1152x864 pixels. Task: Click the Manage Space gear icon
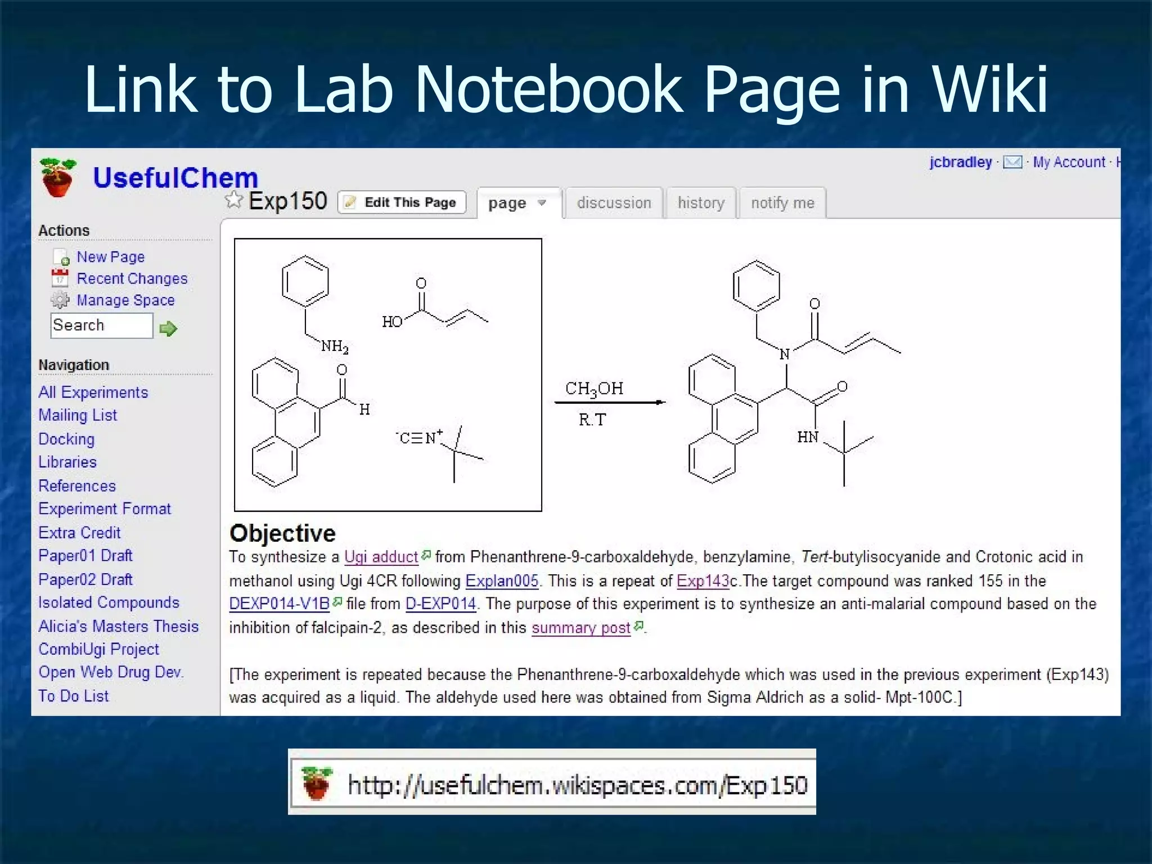(60, 300)
